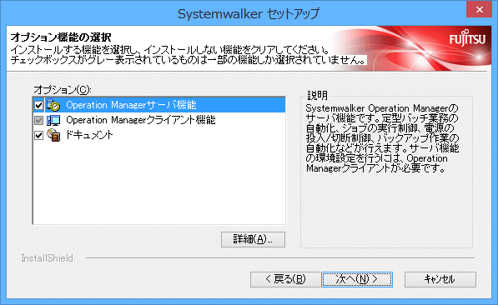Click the Operation Manager client feature icon
Viewport: 498px width, 305px height.
click(x=53, y=120)
